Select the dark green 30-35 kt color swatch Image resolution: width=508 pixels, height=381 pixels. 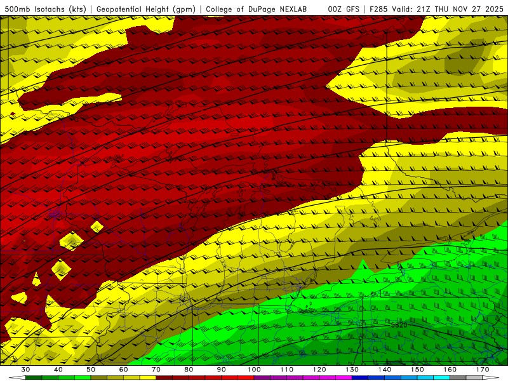(34, 378)
